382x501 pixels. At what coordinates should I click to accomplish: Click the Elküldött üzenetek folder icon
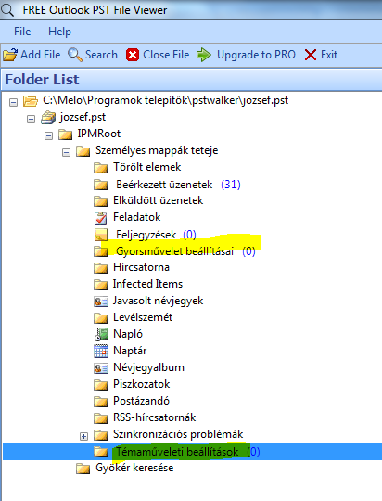(101, 201)
